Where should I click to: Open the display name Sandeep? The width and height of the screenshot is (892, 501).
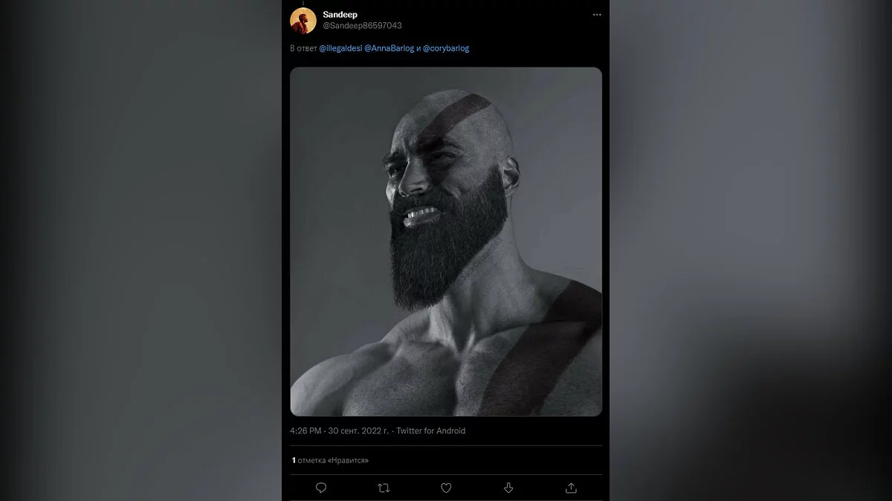(340, 15)
